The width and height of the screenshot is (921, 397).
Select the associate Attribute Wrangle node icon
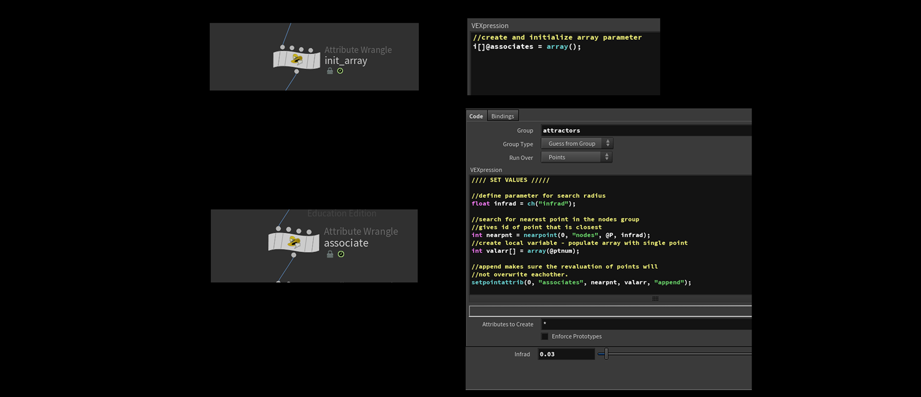[293, 242]
